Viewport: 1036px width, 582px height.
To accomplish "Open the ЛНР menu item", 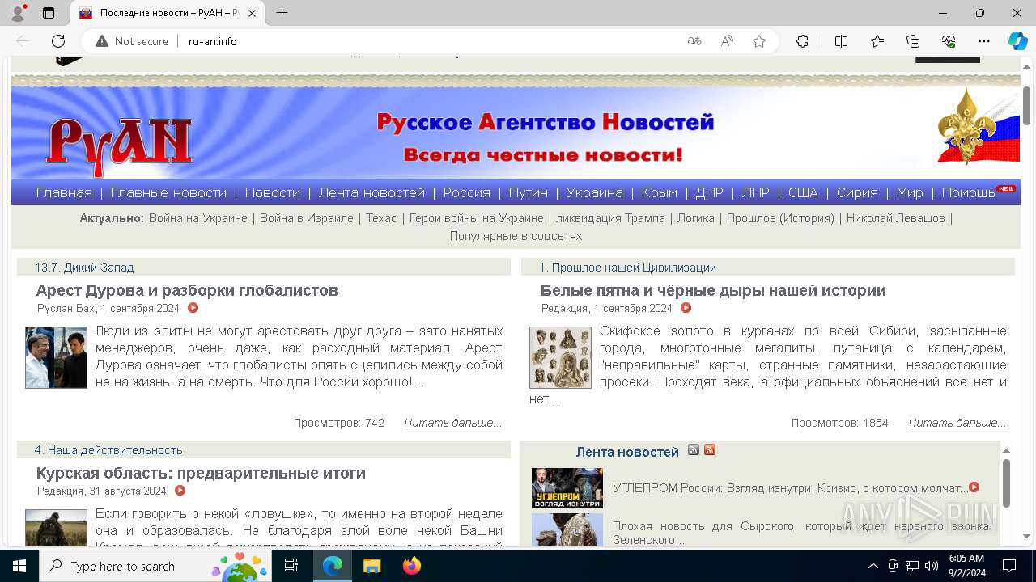I will [755, 192].
